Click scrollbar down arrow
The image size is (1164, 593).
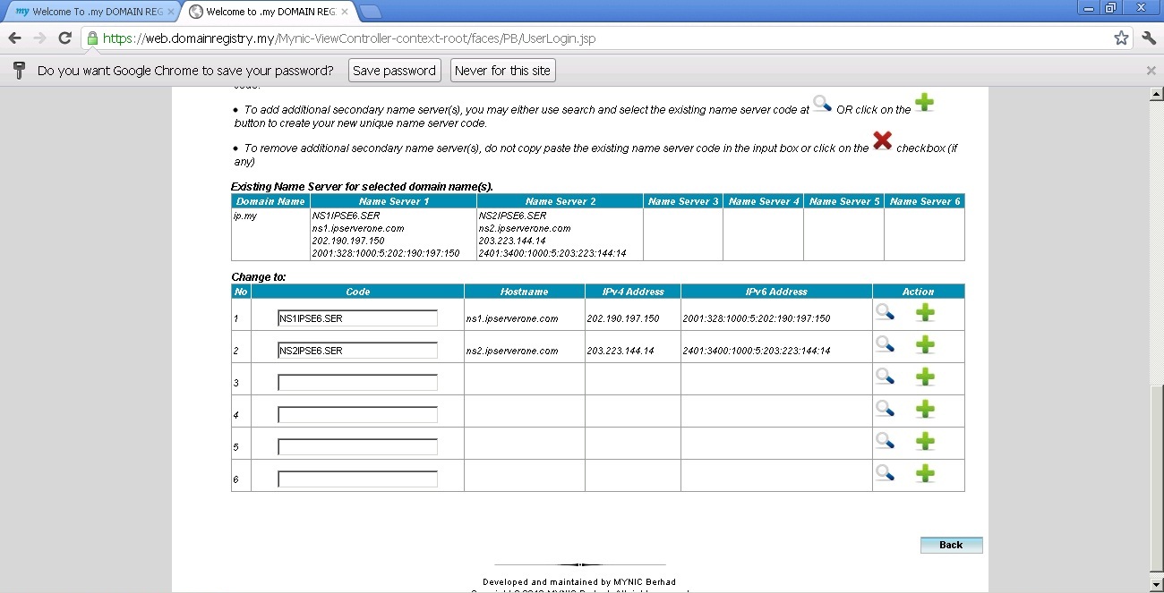click(1156, 584)
